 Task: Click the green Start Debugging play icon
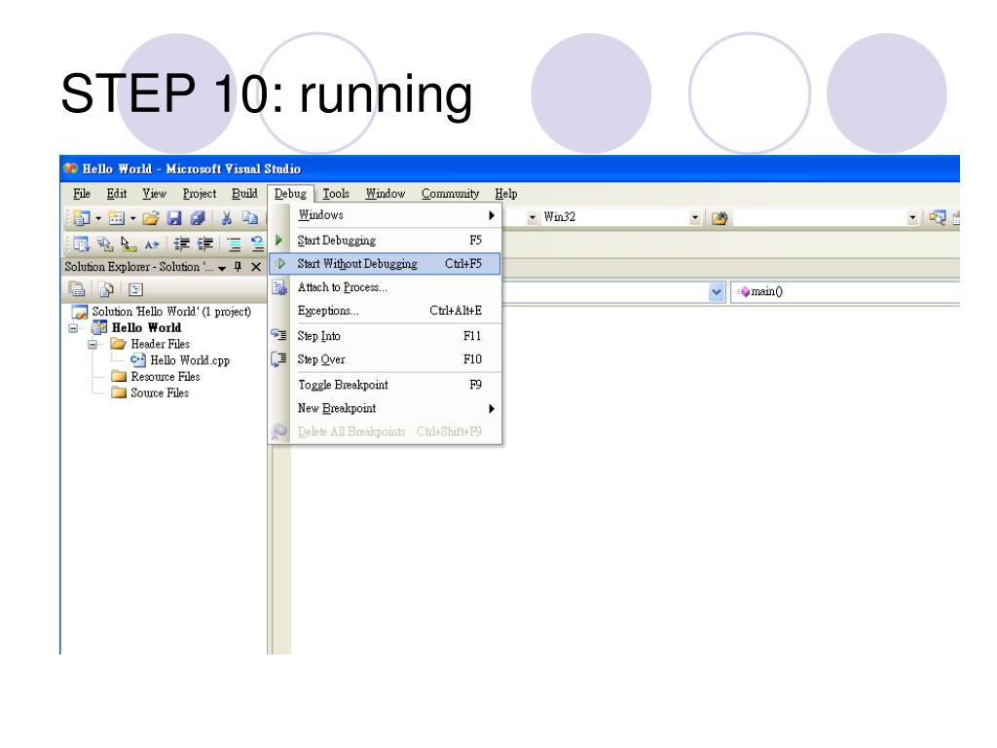pos(278,240)
